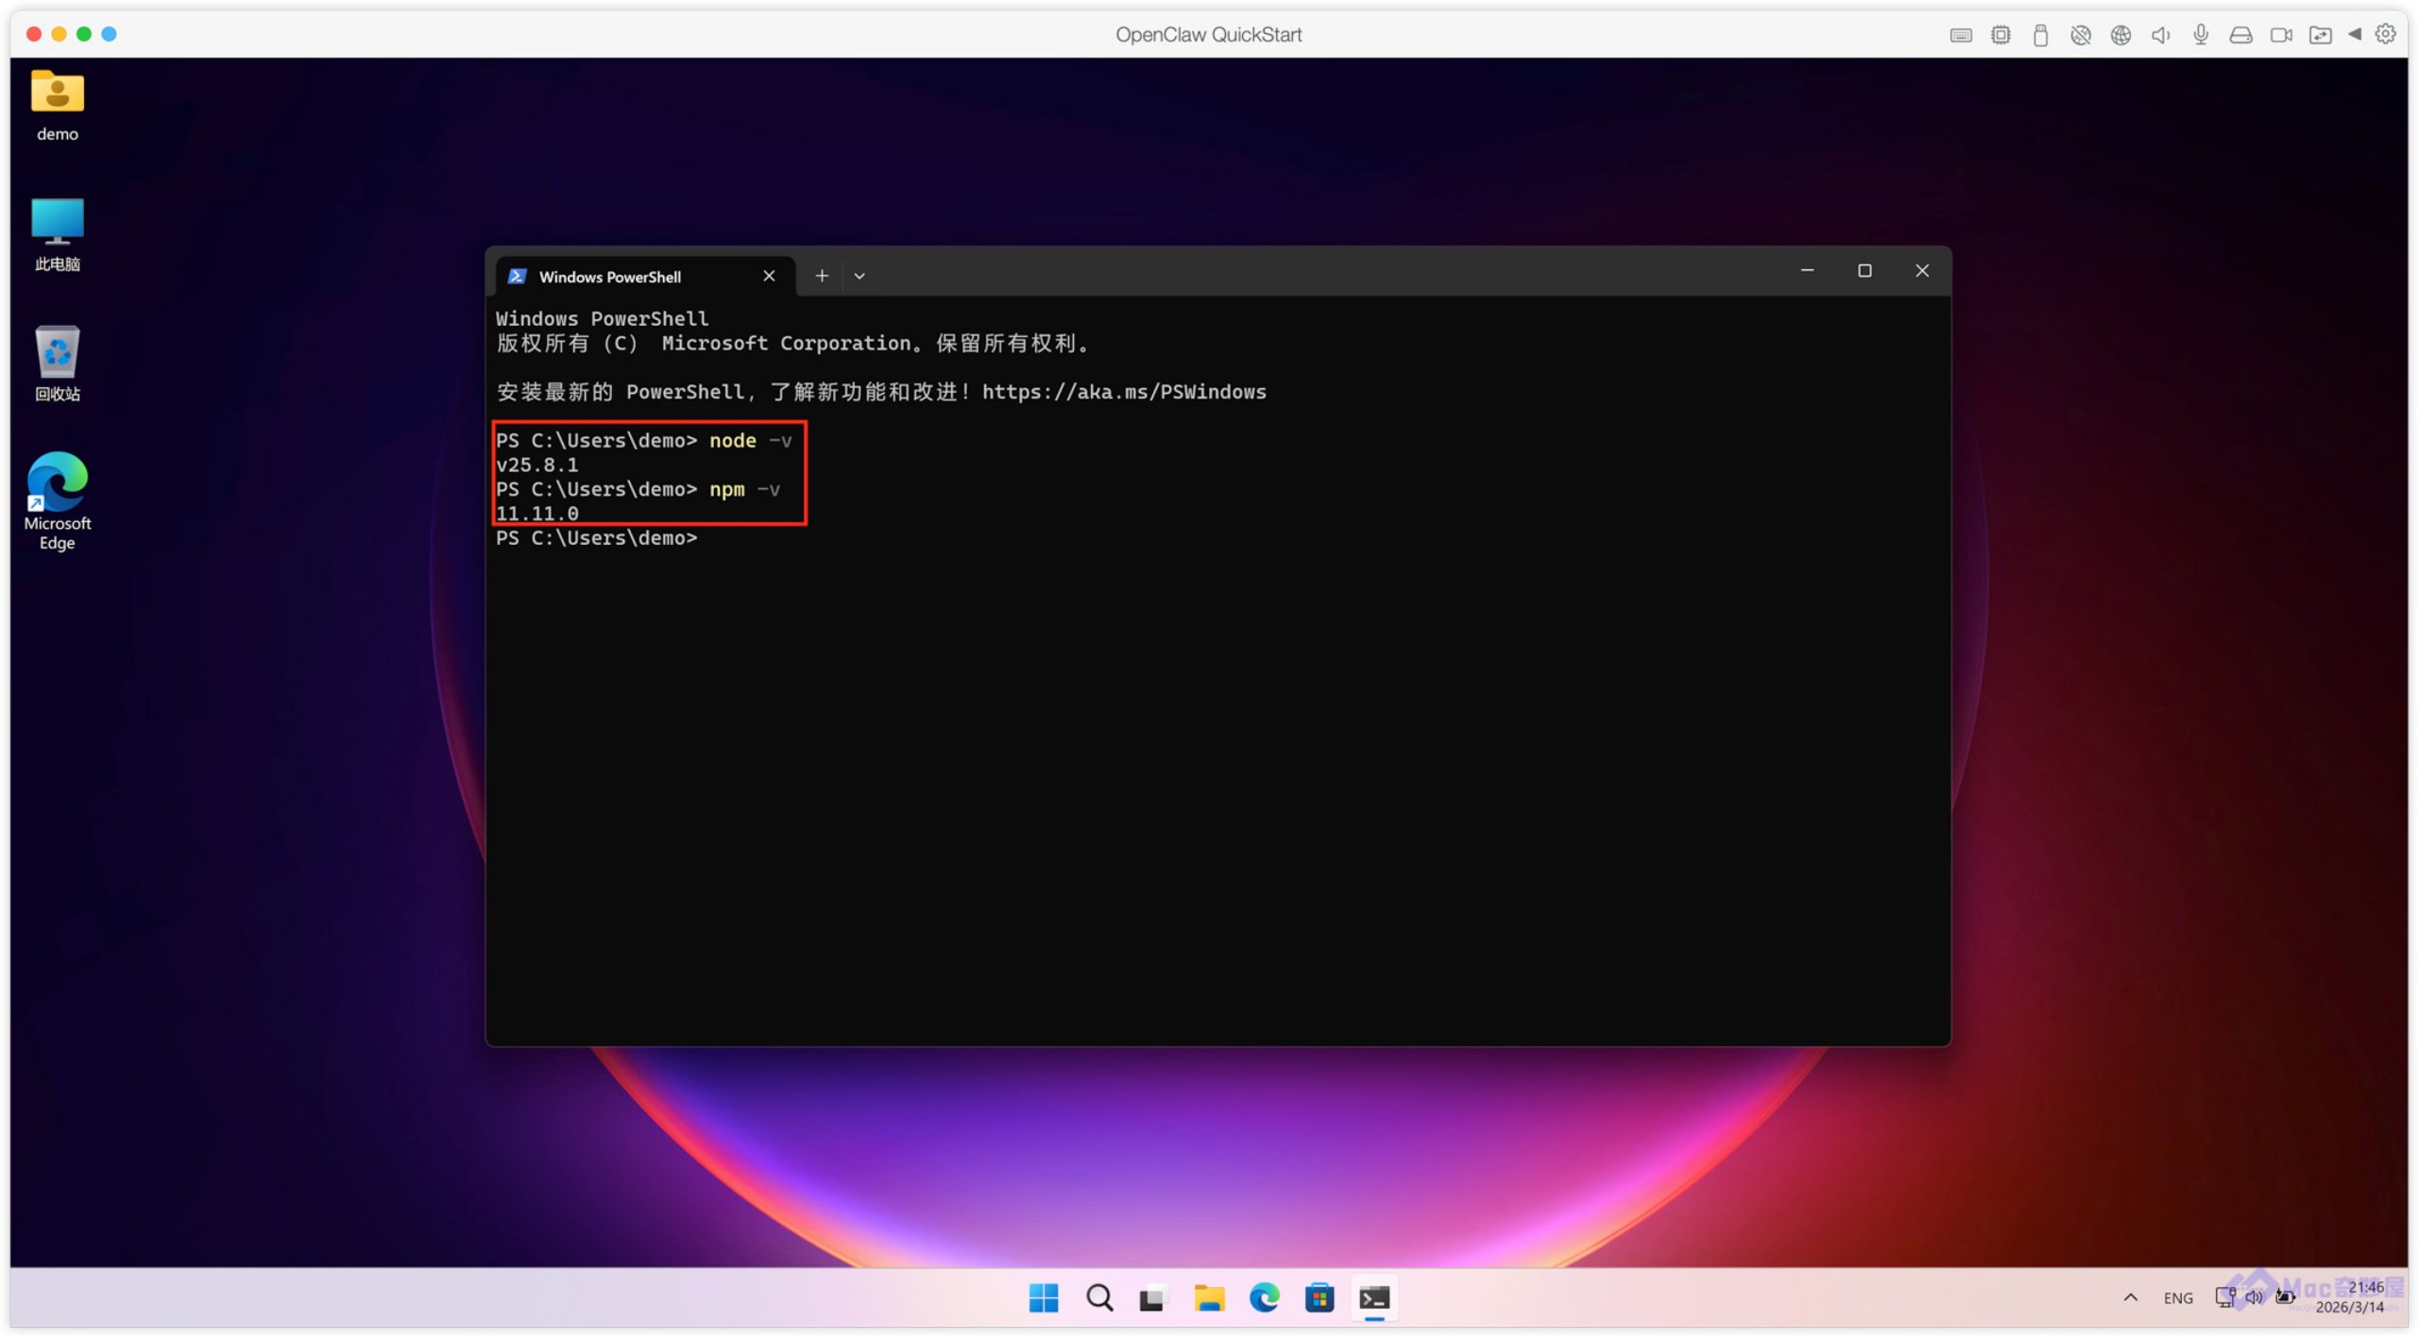The image size is (2418, 1337).
Task: Click the keyboard icon in VM toolbar
Action: [x=1960, y=35]
